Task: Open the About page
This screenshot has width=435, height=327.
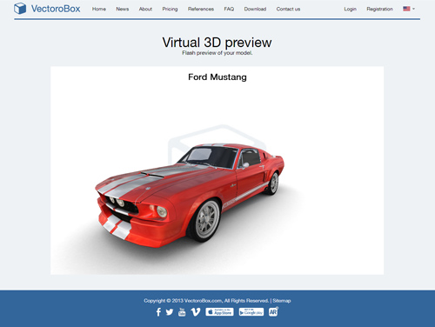Action: [145, 9]
